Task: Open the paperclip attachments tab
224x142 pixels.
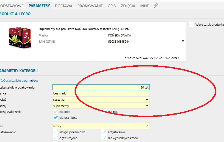Action: pyautogui.click(x=156, y=6)
